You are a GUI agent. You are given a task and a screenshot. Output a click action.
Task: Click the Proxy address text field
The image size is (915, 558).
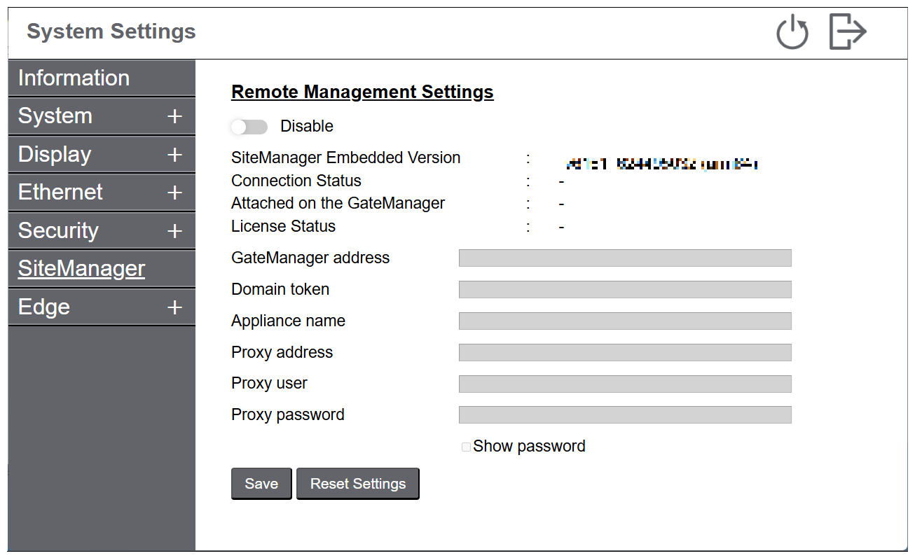click(624, 352)
